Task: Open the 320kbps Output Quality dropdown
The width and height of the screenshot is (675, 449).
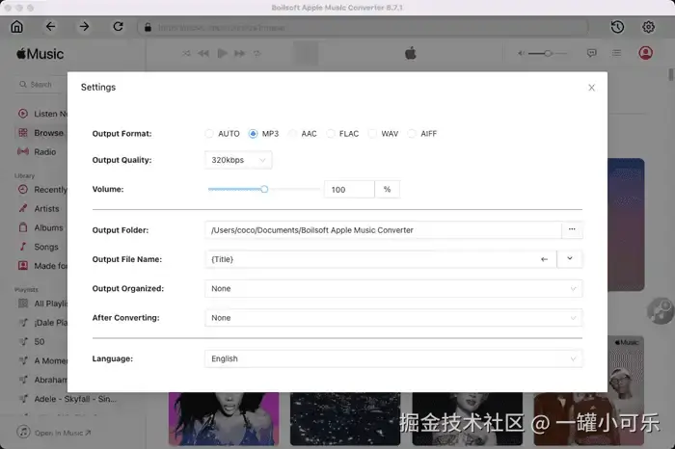Action: (238, 160)
